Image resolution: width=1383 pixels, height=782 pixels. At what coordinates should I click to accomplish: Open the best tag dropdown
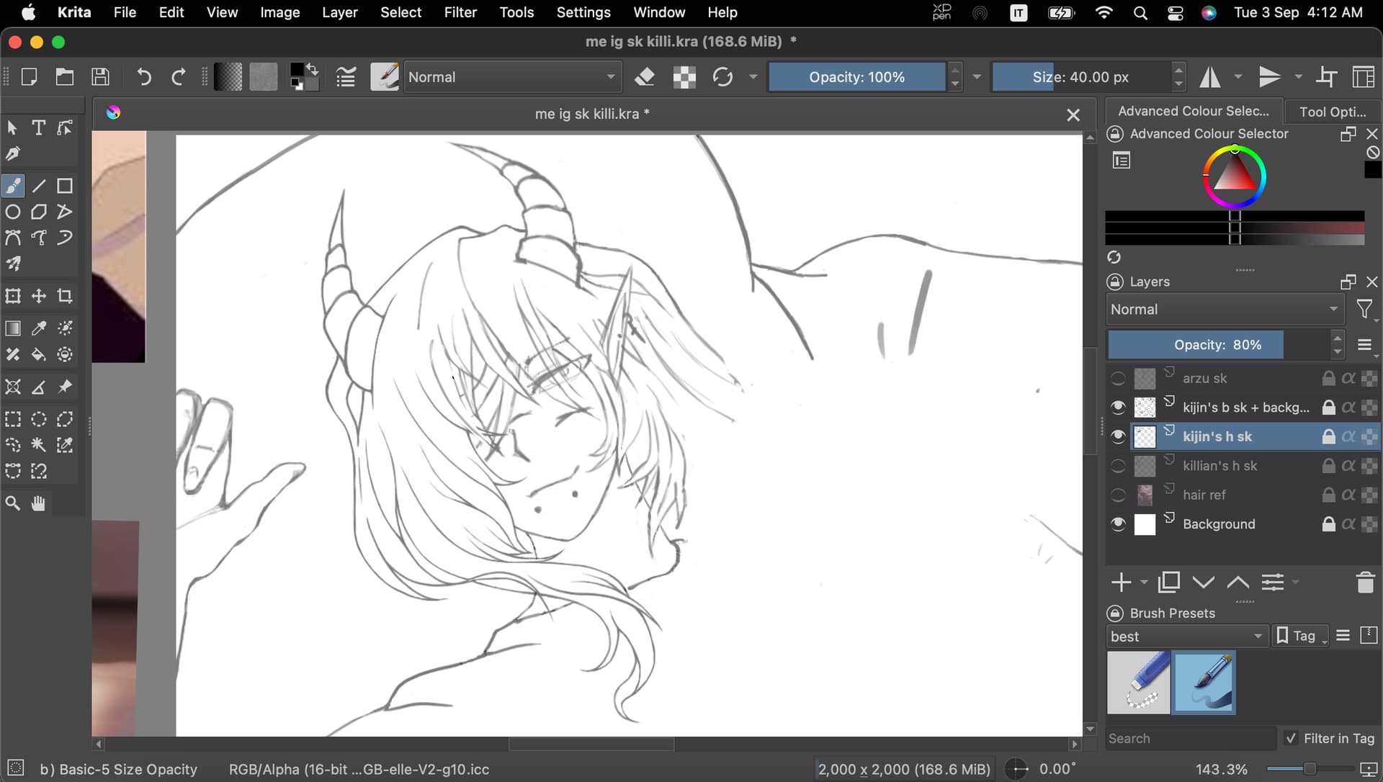coord(1186,637)
